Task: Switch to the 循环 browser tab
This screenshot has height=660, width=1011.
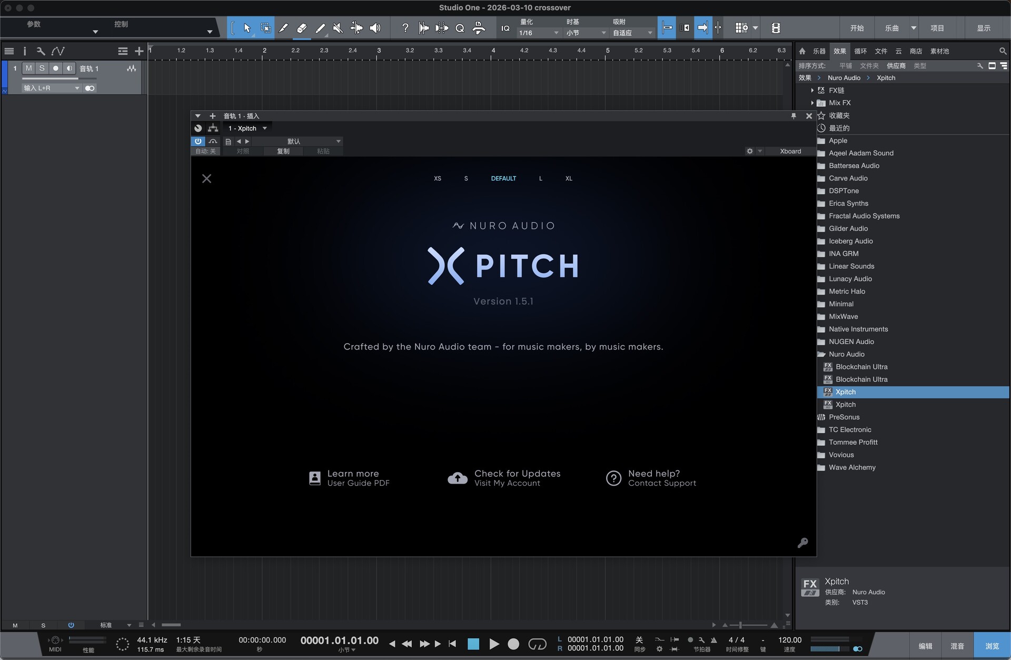Action: pyautogui.click(x=860, y=51)
